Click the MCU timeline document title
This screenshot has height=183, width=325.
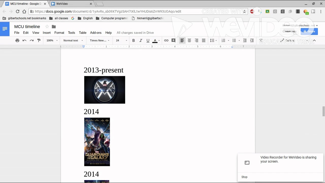pyautogui.click(x=27, y=27)
